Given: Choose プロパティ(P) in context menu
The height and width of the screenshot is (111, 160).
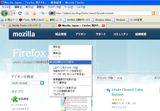Looking at the screenshot, I should coord(70,94).
